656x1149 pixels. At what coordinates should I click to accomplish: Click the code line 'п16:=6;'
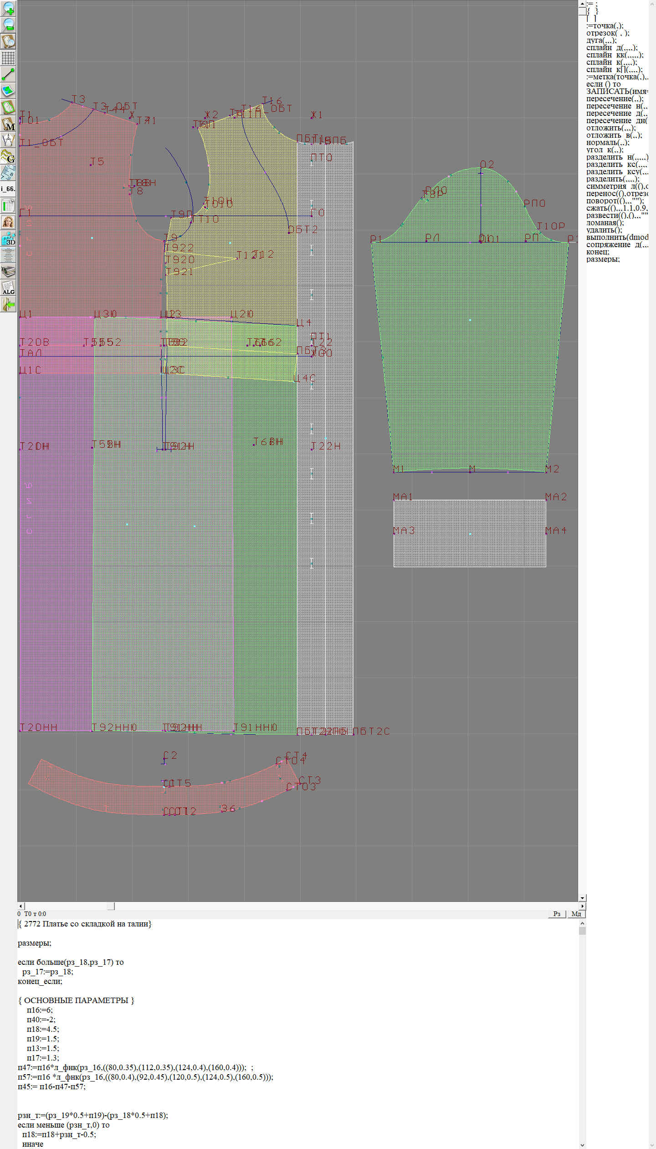coord(40,1010)
